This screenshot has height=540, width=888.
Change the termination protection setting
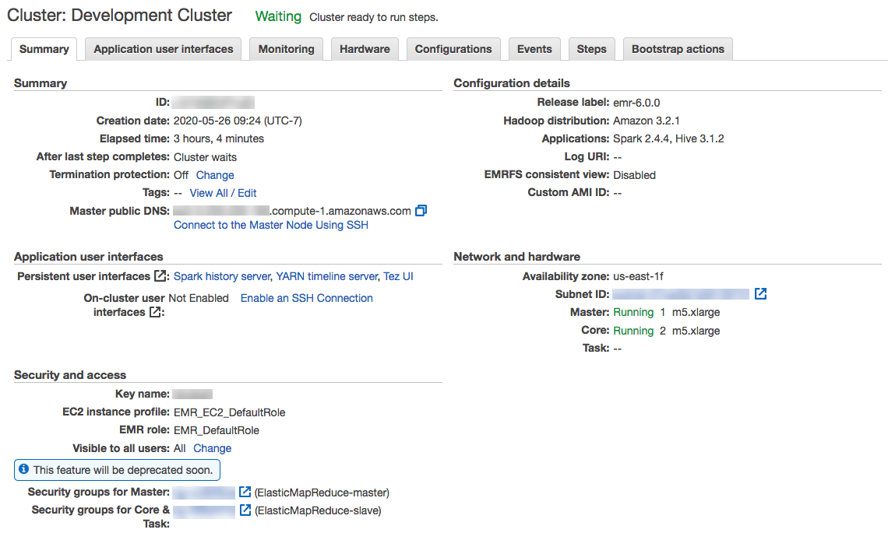coord(215,174)
